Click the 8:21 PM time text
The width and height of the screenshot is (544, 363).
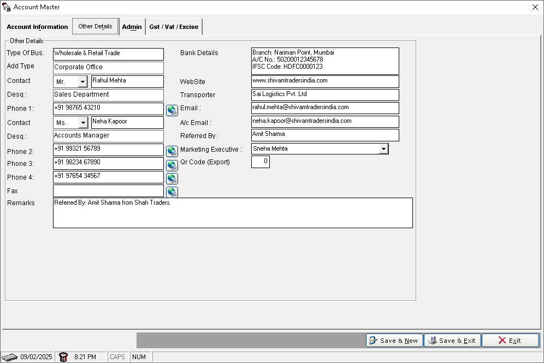pyautogui.click(x=85, y=357)
